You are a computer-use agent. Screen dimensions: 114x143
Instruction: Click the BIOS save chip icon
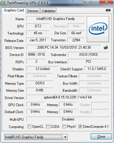click(106, 47)
